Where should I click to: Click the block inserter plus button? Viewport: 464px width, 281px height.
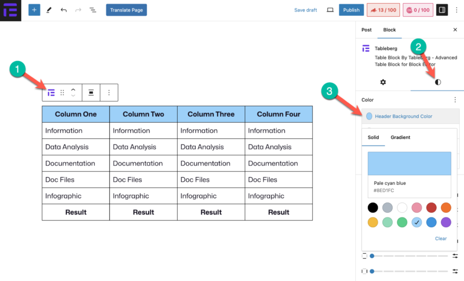[x=34, y=10]
